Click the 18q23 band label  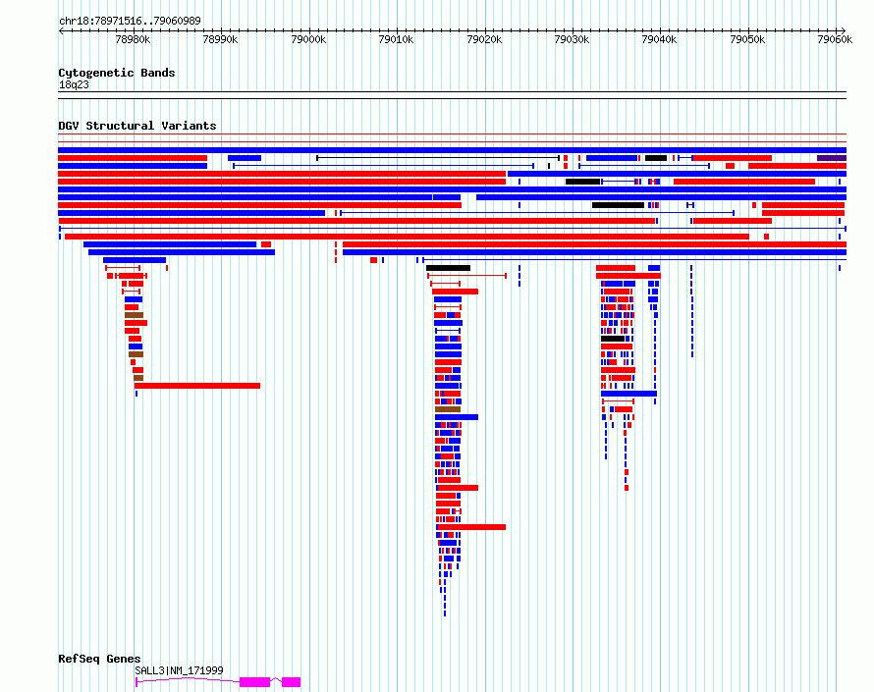pyautogui.click(x=74, y=84)
